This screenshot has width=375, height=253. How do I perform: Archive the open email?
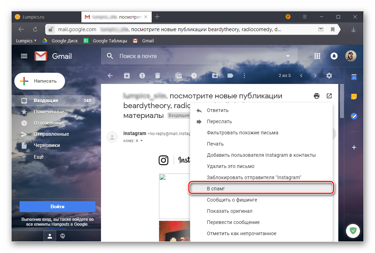pyautogui.click(x=127, y=75)
